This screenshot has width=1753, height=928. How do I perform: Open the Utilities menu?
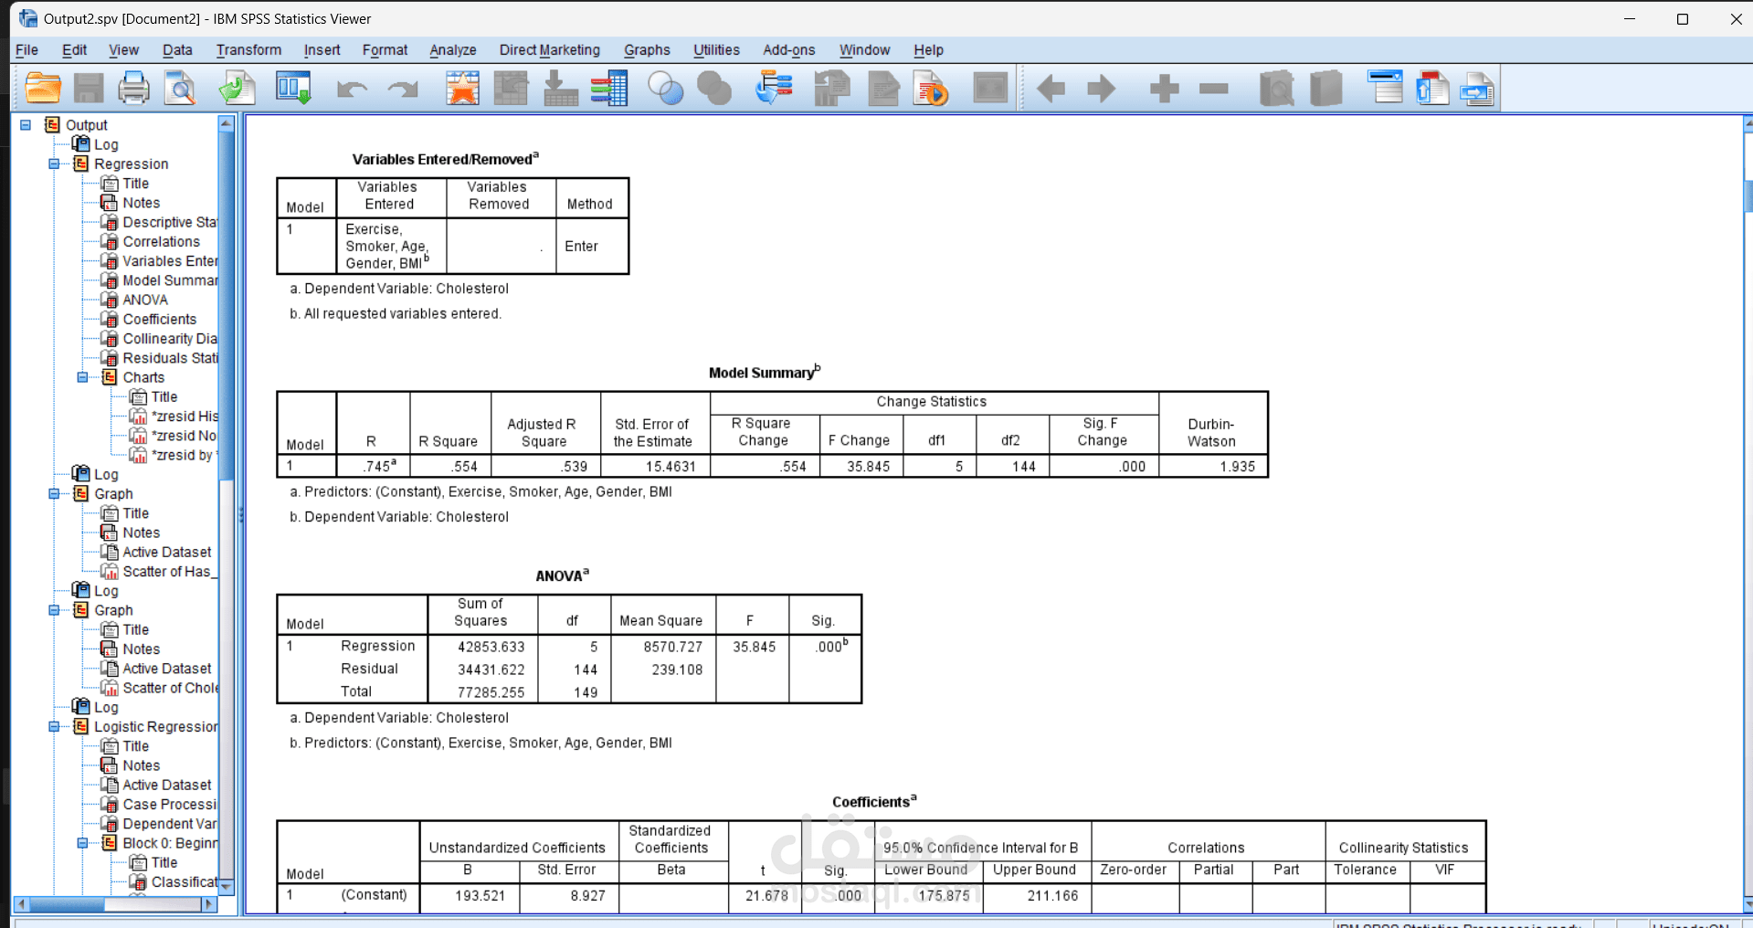(x=716, y=50)
